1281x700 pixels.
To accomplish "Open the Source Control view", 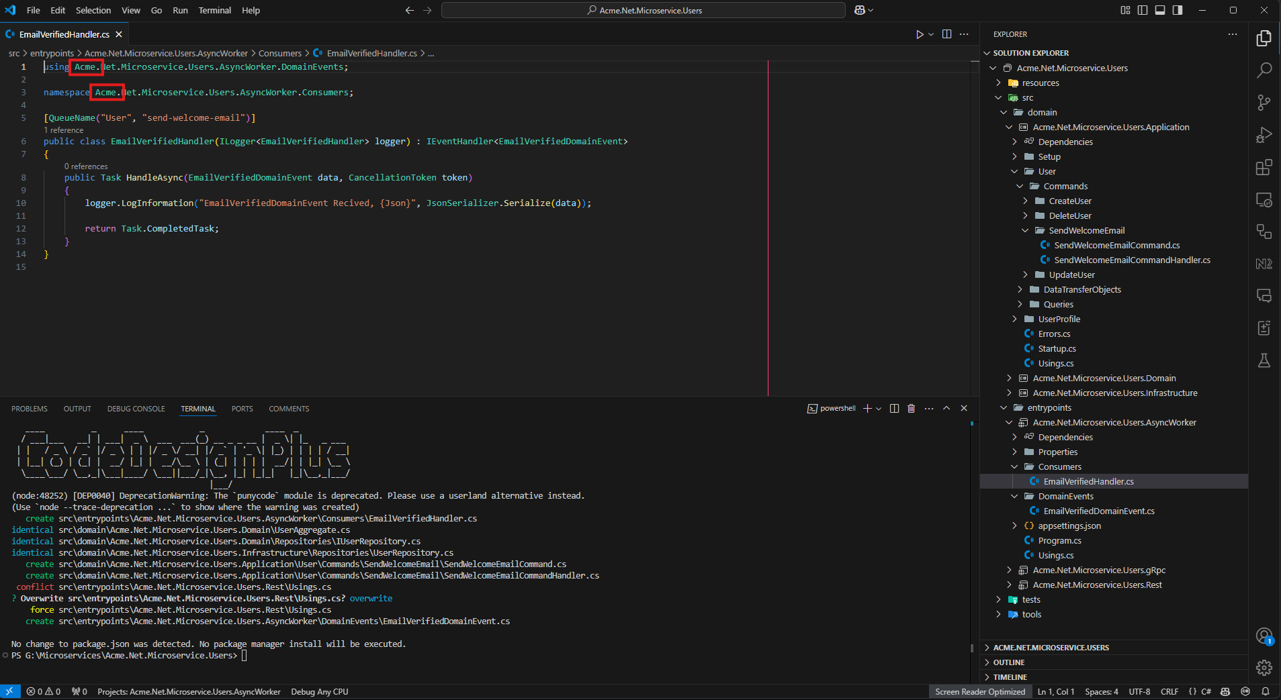I will coord(1264,102).
